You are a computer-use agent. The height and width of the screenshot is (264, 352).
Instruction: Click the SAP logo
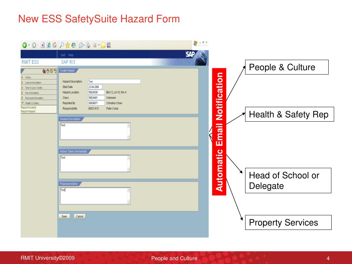coord(190,54)
